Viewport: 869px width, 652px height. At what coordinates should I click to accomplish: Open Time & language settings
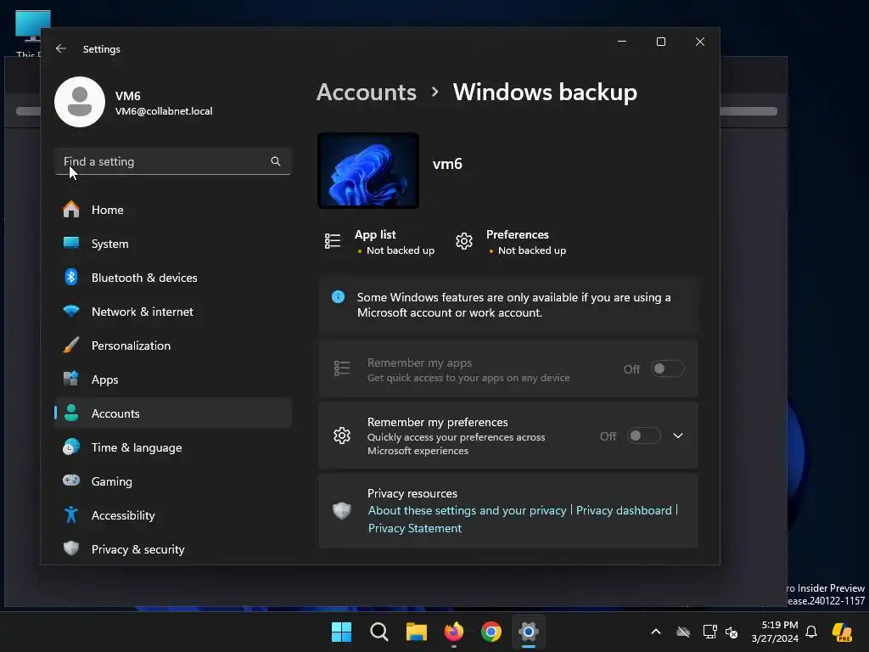click(x=173, y=447)
